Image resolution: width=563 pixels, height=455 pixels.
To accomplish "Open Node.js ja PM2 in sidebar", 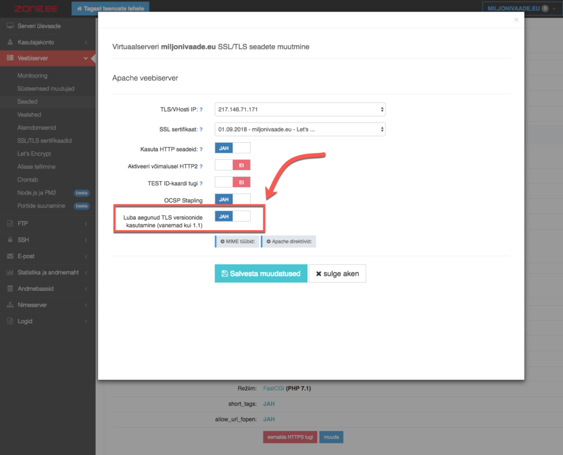I will coord(37,193).
